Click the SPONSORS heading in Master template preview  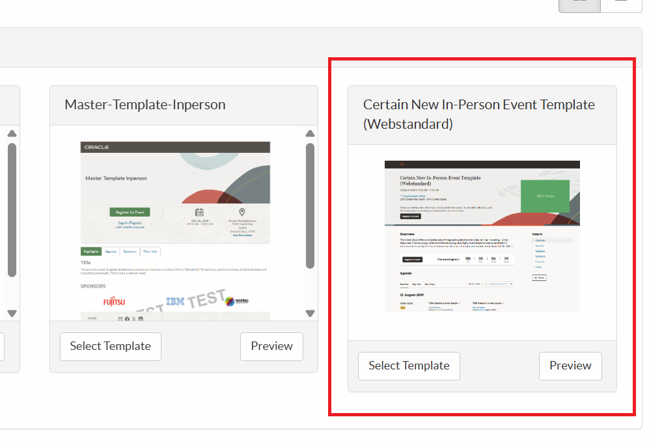click(x=93, y=286)
